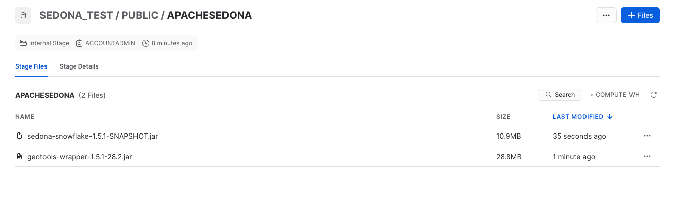Image resolution: width=676 pixels, height=201 pixels.
Task: Click the ACCOUNTADMIN role icon
Action: (79, 43)
